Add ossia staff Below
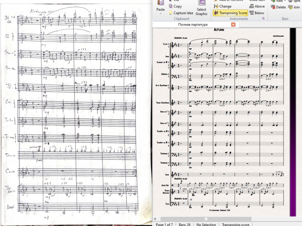This screenshot has height=226, width=302. [259, 13]
